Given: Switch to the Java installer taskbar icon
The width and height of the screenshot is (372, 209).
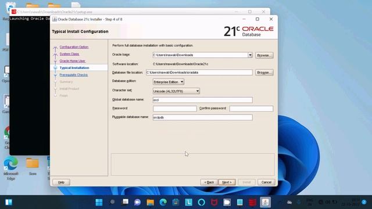Looking at the screenshot, I should click(265, 202).
